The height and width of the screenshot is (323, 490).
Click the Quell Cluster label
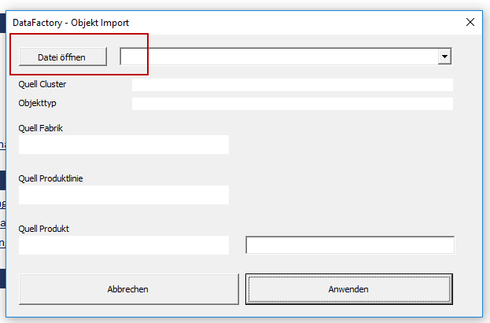point(42,84)
